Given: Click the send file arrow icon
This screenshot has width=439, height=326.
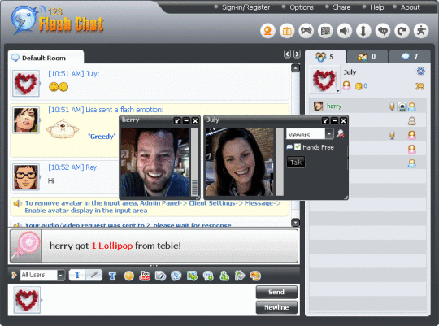Looking at the screenshot, I should click(193, 276).
